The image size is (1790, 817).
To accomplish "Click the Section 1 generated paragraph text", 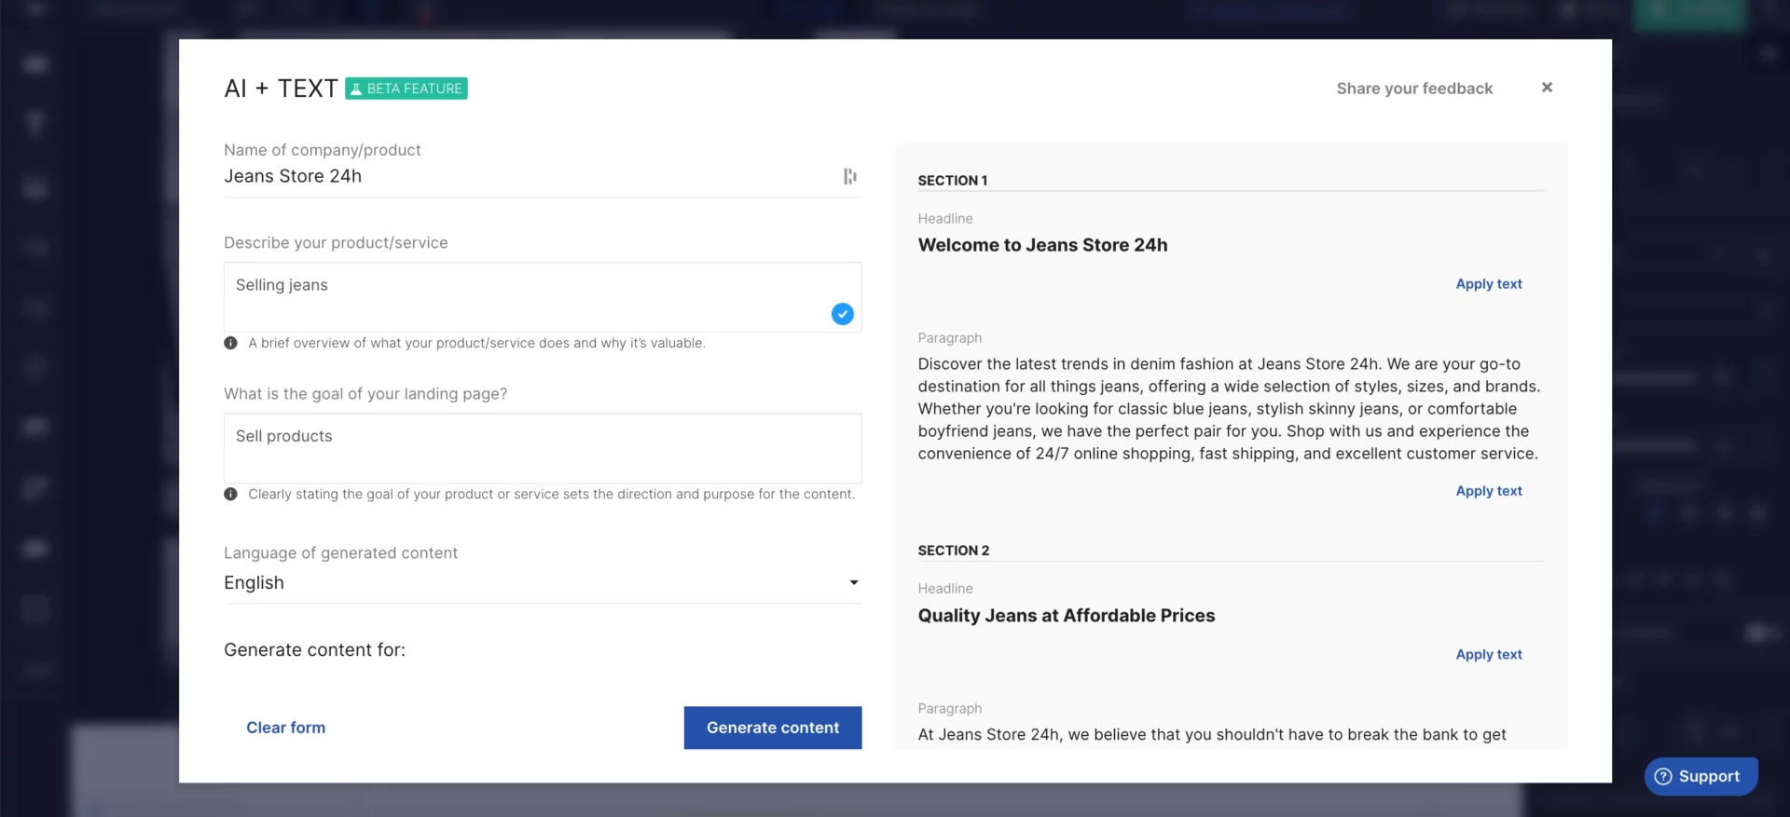I will click(x=1228, y=409).
